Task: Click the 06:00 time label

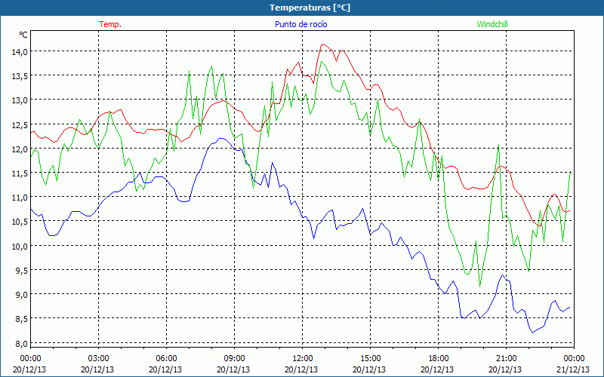Action: point(166,359)
